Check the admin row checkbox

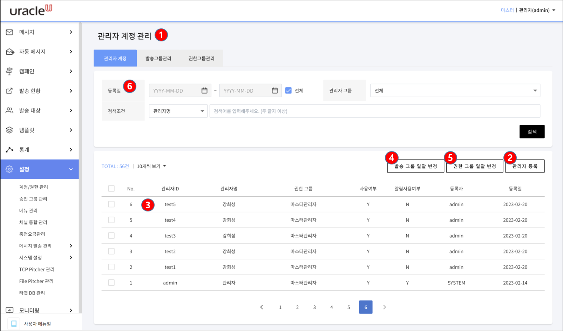111,283
